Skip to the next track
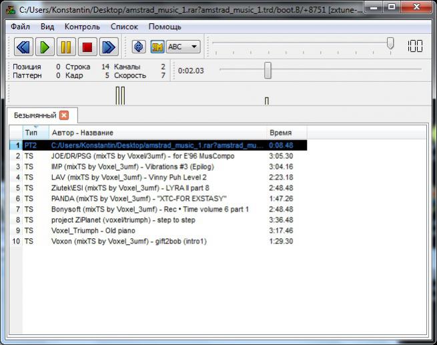 pyautogui.click(x=108, y=47)
